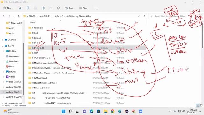Open the New item dropdown
Viewport: 204px width, 115px height.
click(x=8, y=8)
